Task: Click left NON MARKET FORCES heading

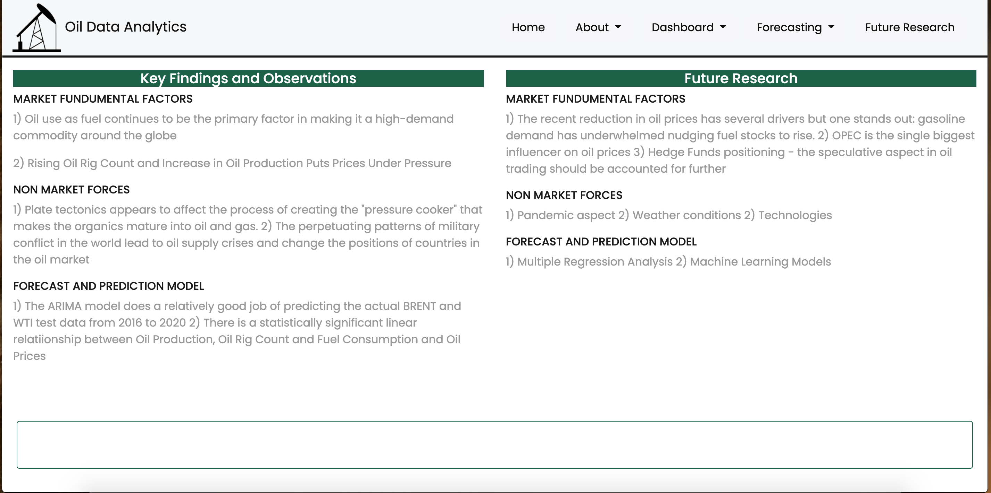Action: 71,189
